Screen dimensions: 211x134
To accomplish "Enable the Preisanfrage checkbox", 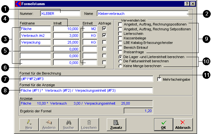I will coord(120,52).
